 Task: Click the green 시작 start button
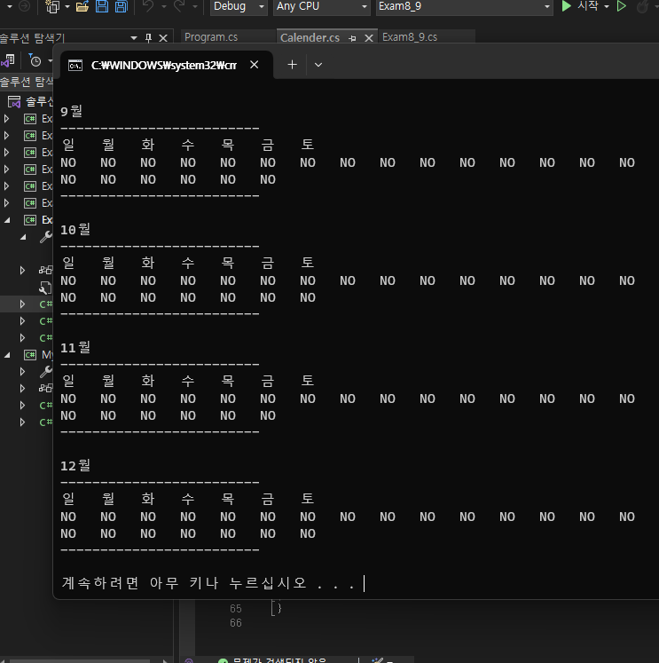point(579,6)
